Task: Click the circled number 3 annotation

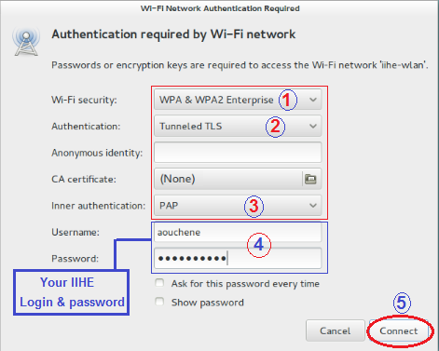Action: pos(254,207)
